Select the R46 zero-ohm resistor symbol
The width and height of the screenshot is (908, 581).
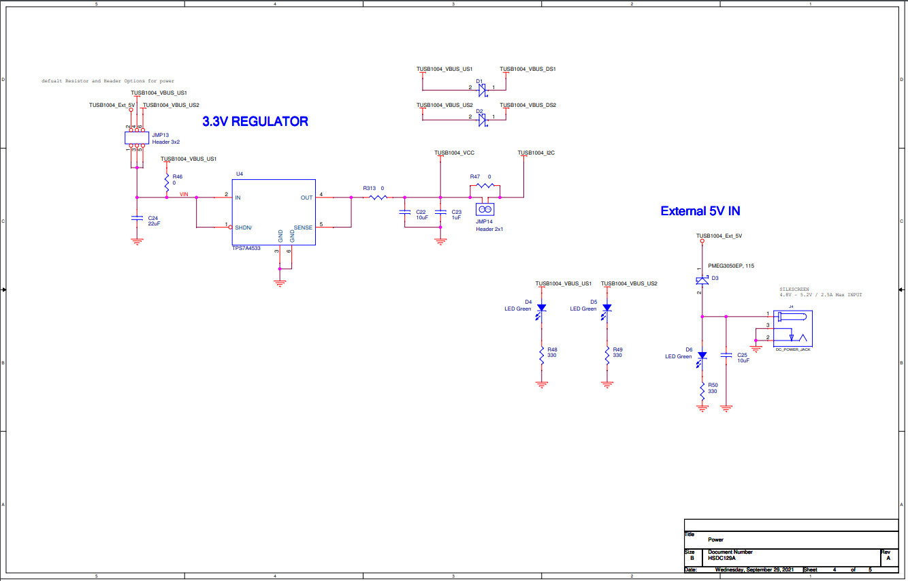click(166, 182)
